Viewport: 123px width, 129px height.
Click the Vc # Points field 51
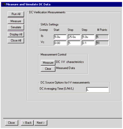[102, 43]
